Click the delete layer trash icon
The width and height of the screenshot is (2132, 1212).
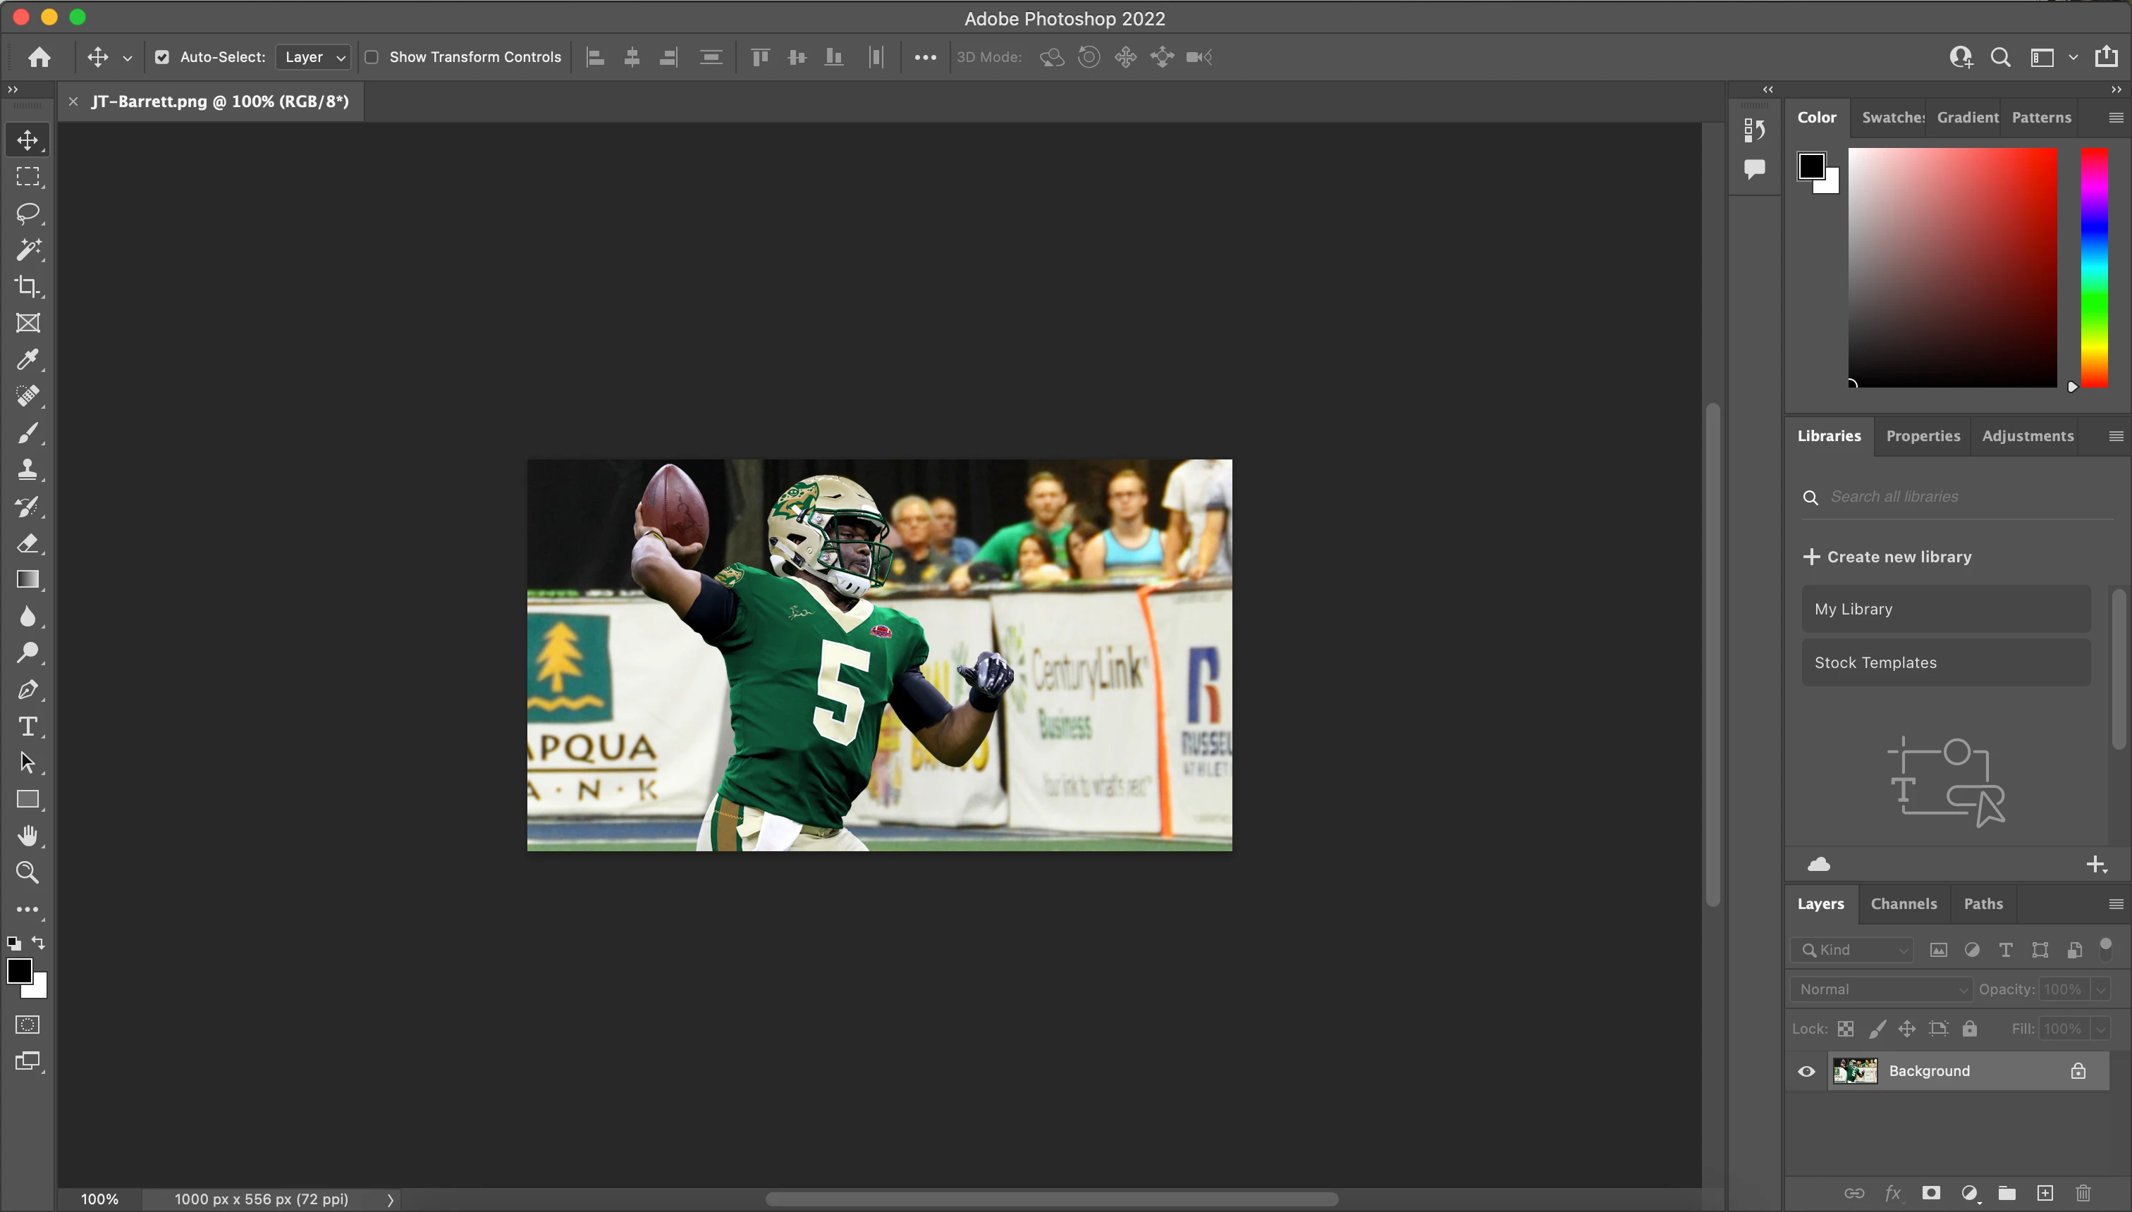point(2083,1193)
